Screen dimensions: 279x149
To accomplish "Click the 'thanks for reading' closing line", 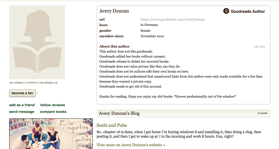I will (168, 96).
